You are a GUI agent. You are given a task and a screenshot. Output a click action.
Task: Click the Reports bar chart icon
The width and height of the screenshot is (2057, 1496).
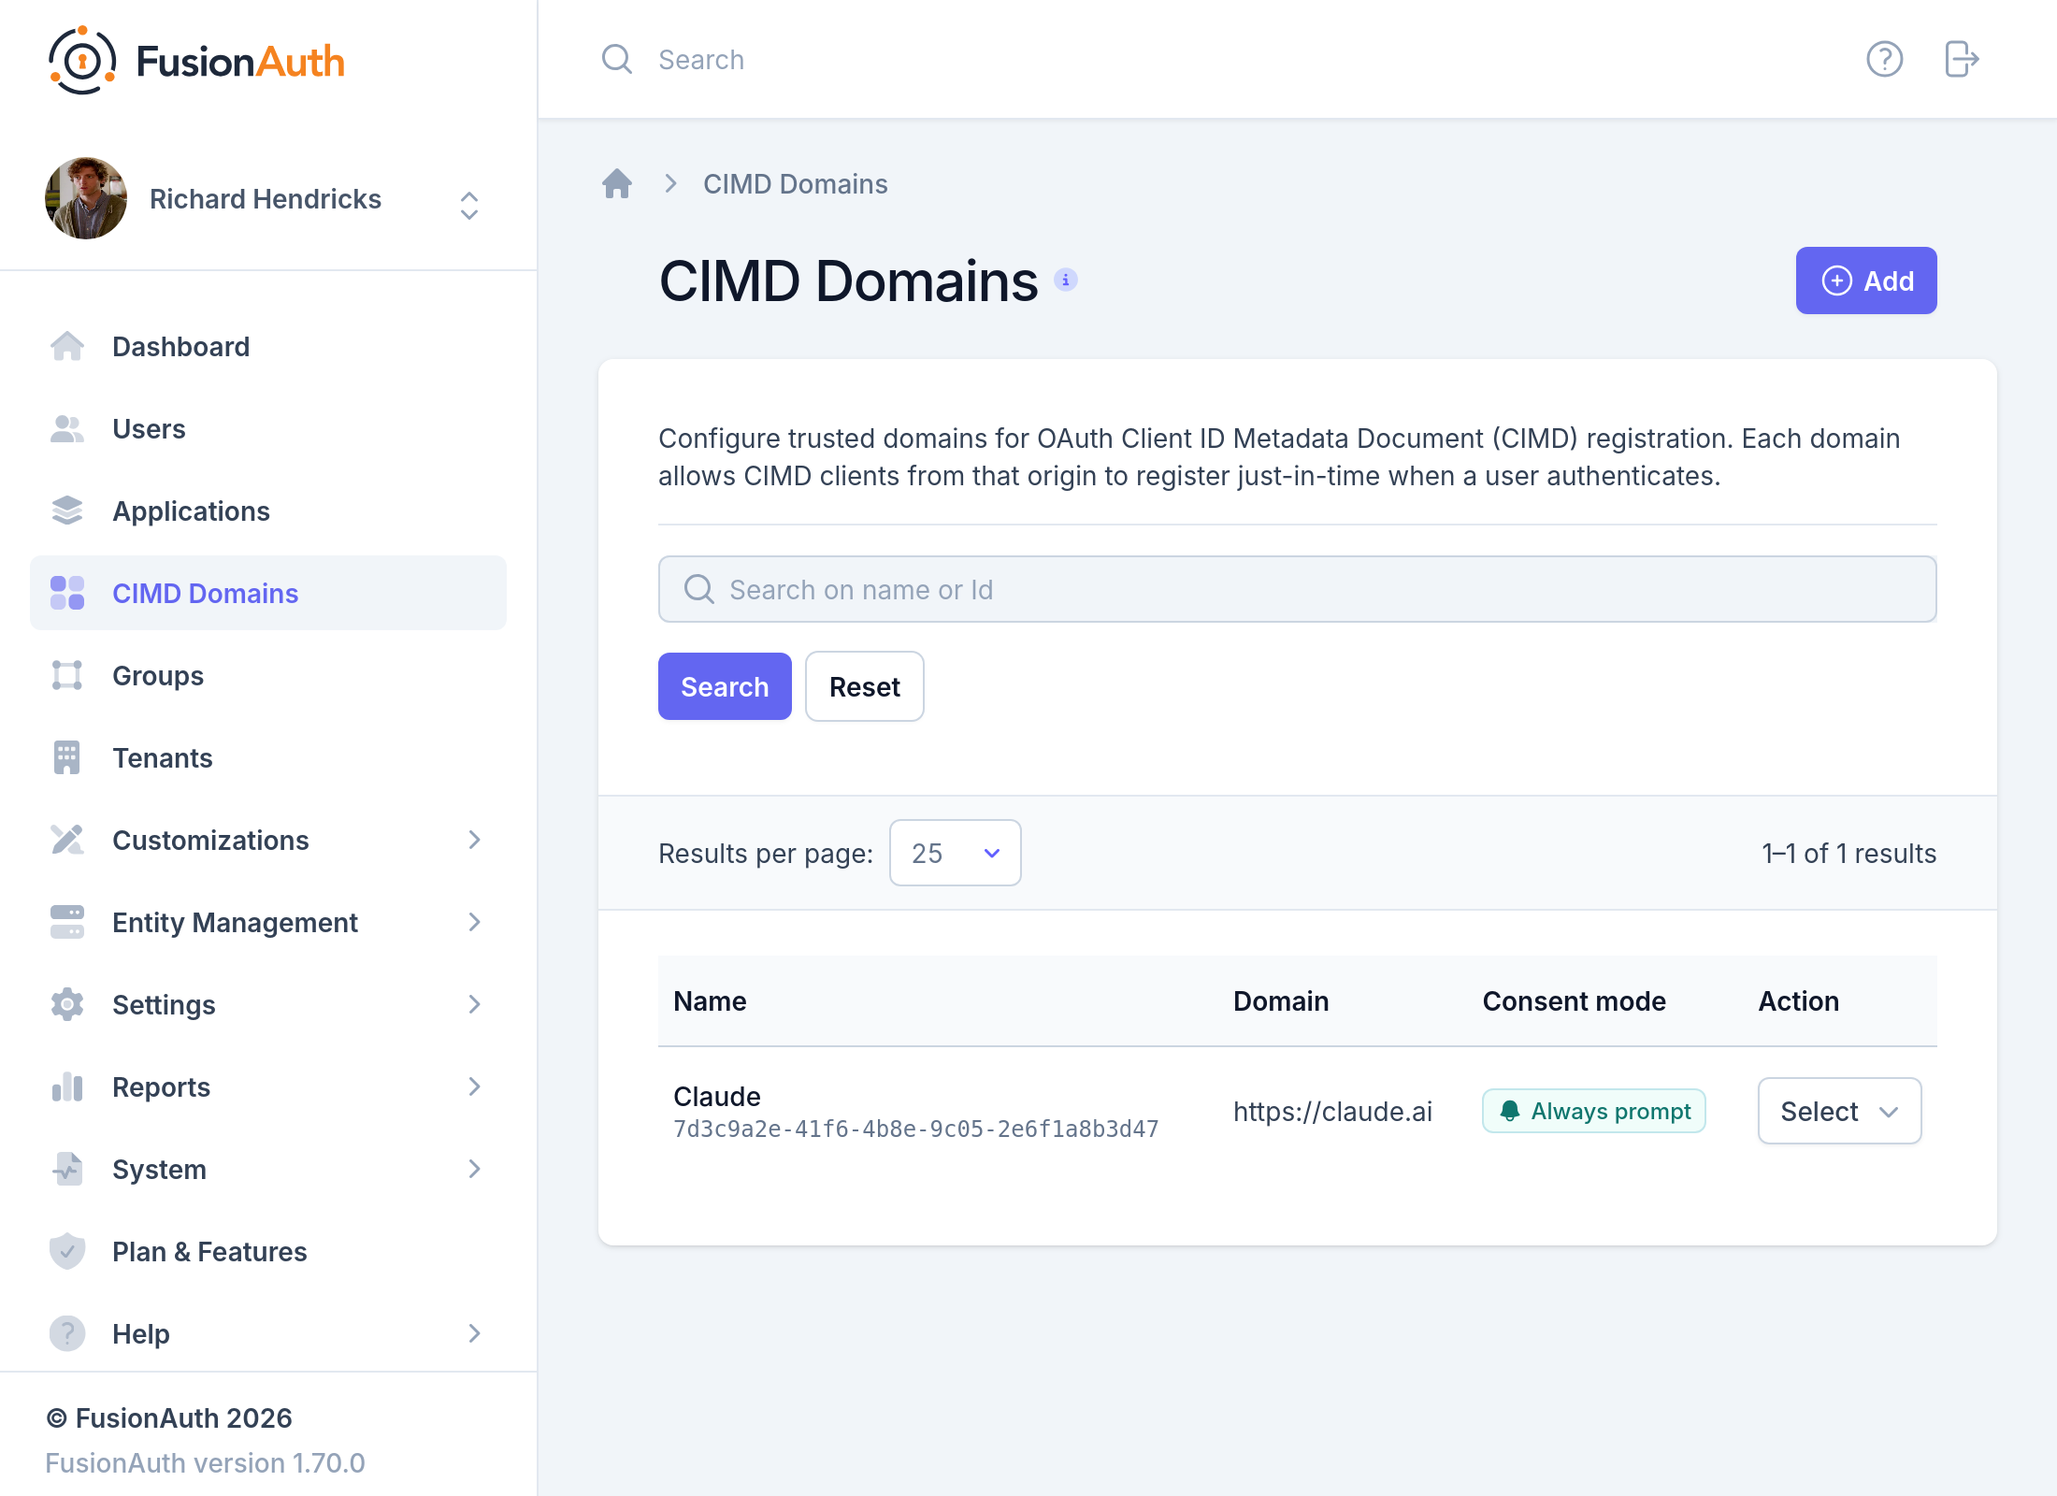pyautogui.click(x=67, y=1086)
